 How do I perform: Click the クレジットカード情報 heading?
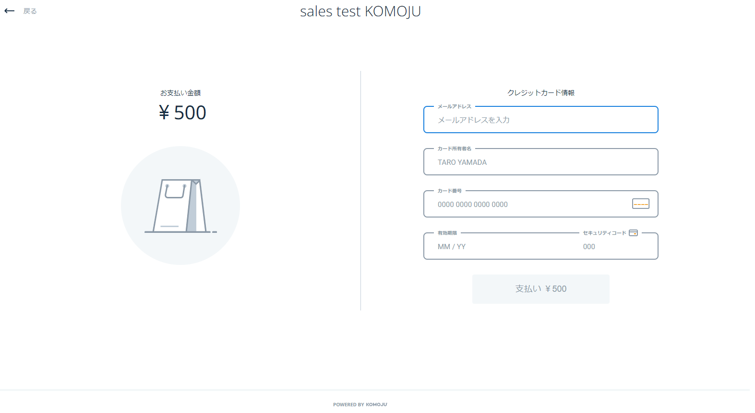tap(540, 93)
